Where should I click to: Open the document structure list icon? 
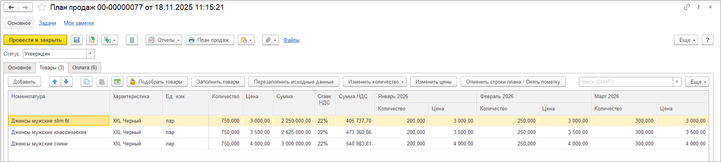(132, 40)
